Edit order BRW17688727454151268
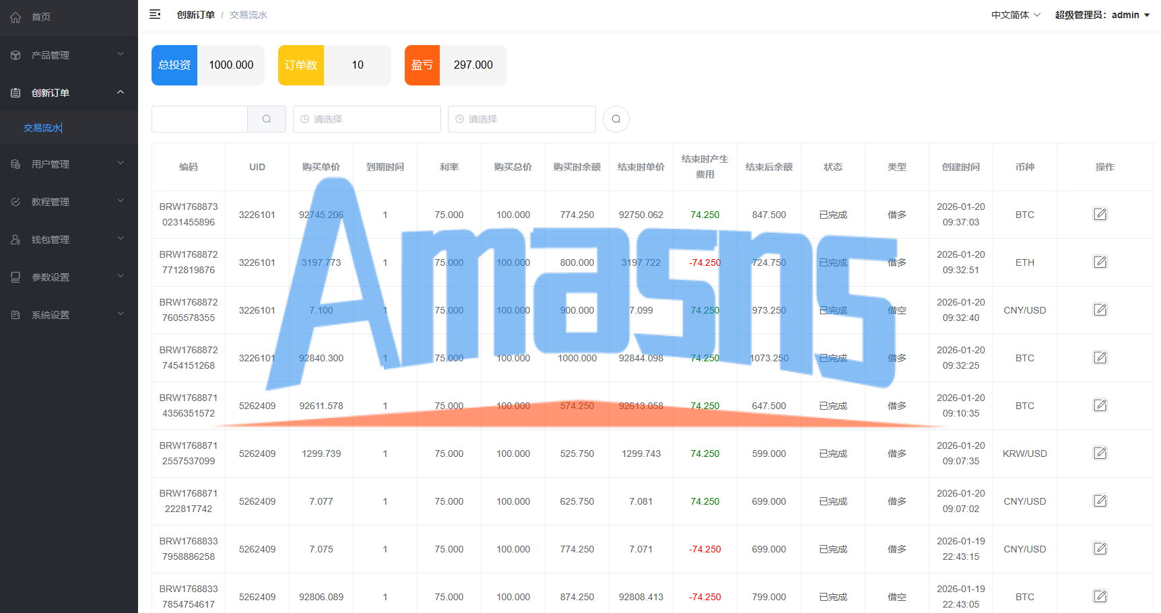 (x=1100, y=357)
